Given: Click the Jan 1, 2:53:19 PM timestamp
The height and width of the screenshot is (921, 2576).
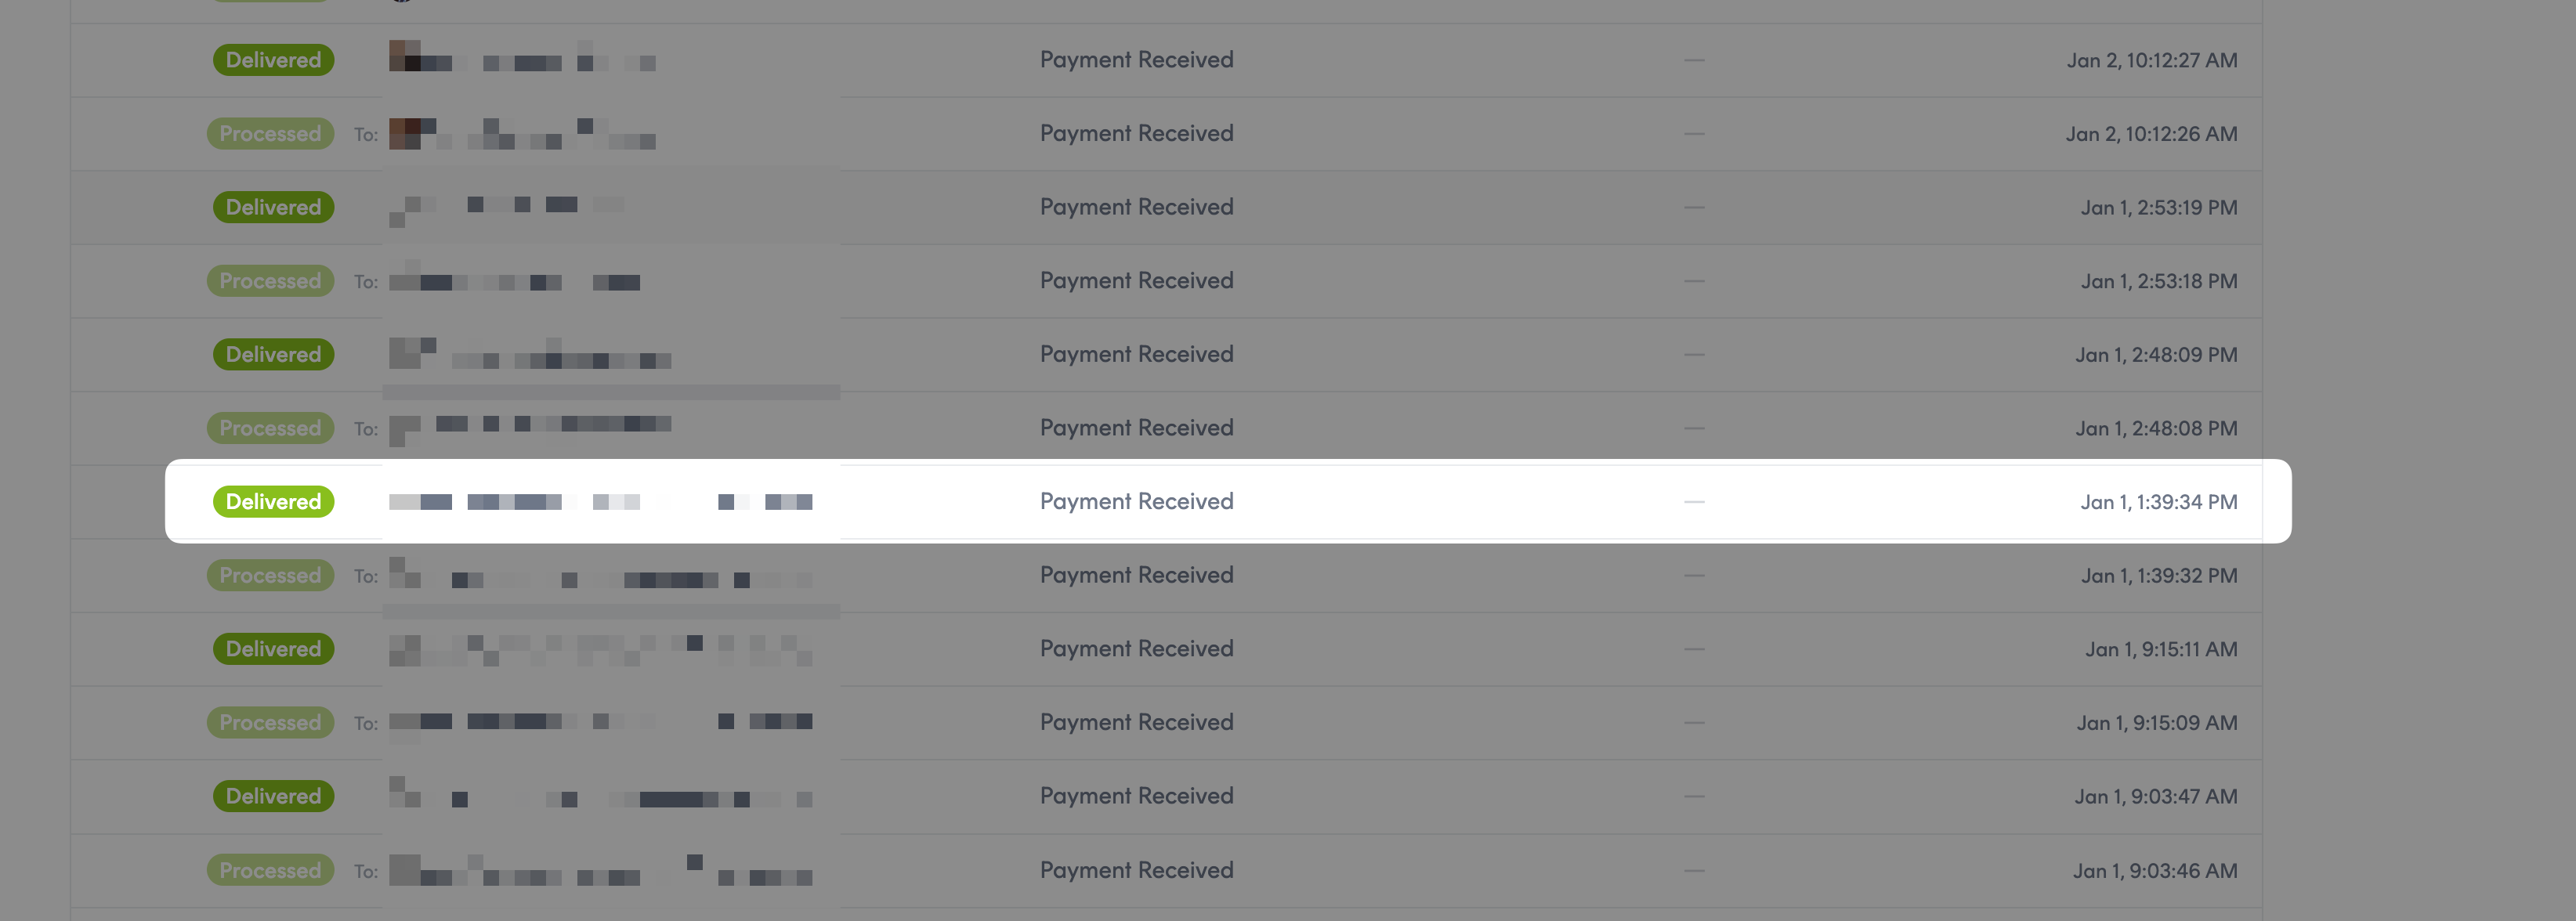Looking at the screenshot, I should click(x=2158, y=208).
